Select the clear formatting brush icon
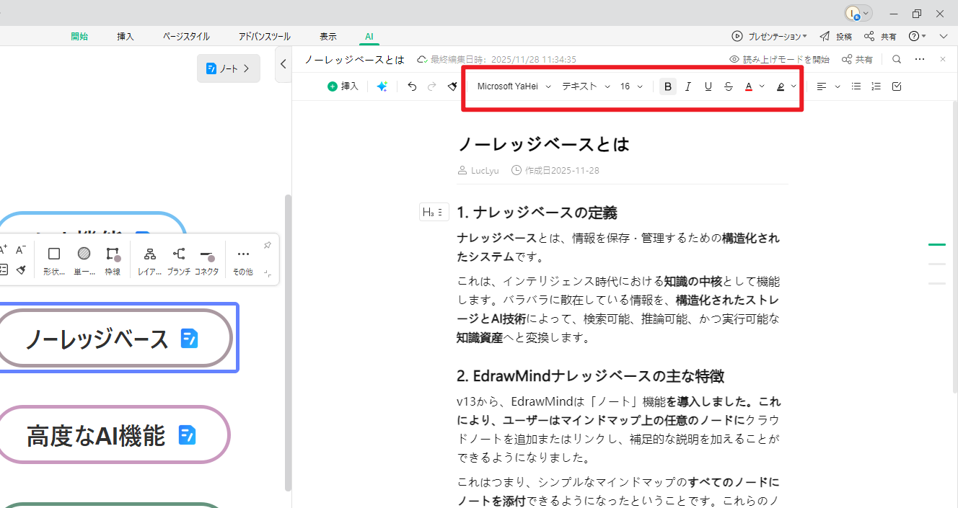This screenshot has height=508, width=958. [x=452, y=86]
